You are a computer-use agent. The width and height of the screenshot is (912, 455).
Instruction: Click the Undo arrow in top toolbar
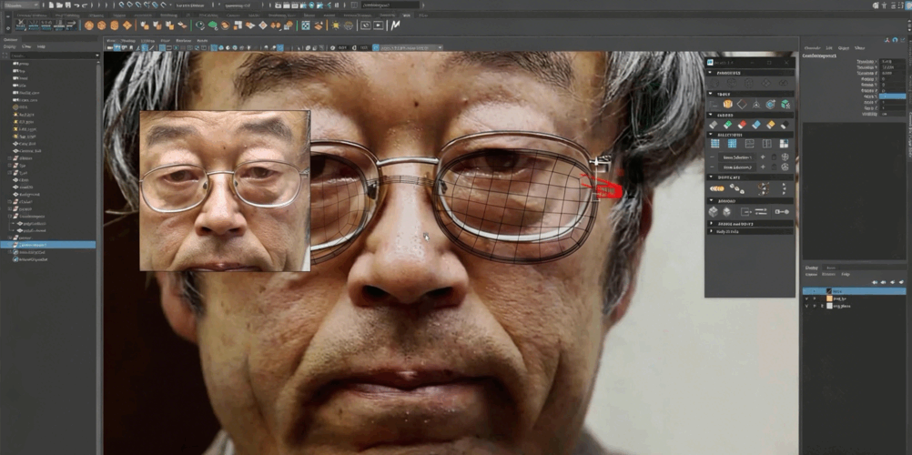tap(76, 5)
